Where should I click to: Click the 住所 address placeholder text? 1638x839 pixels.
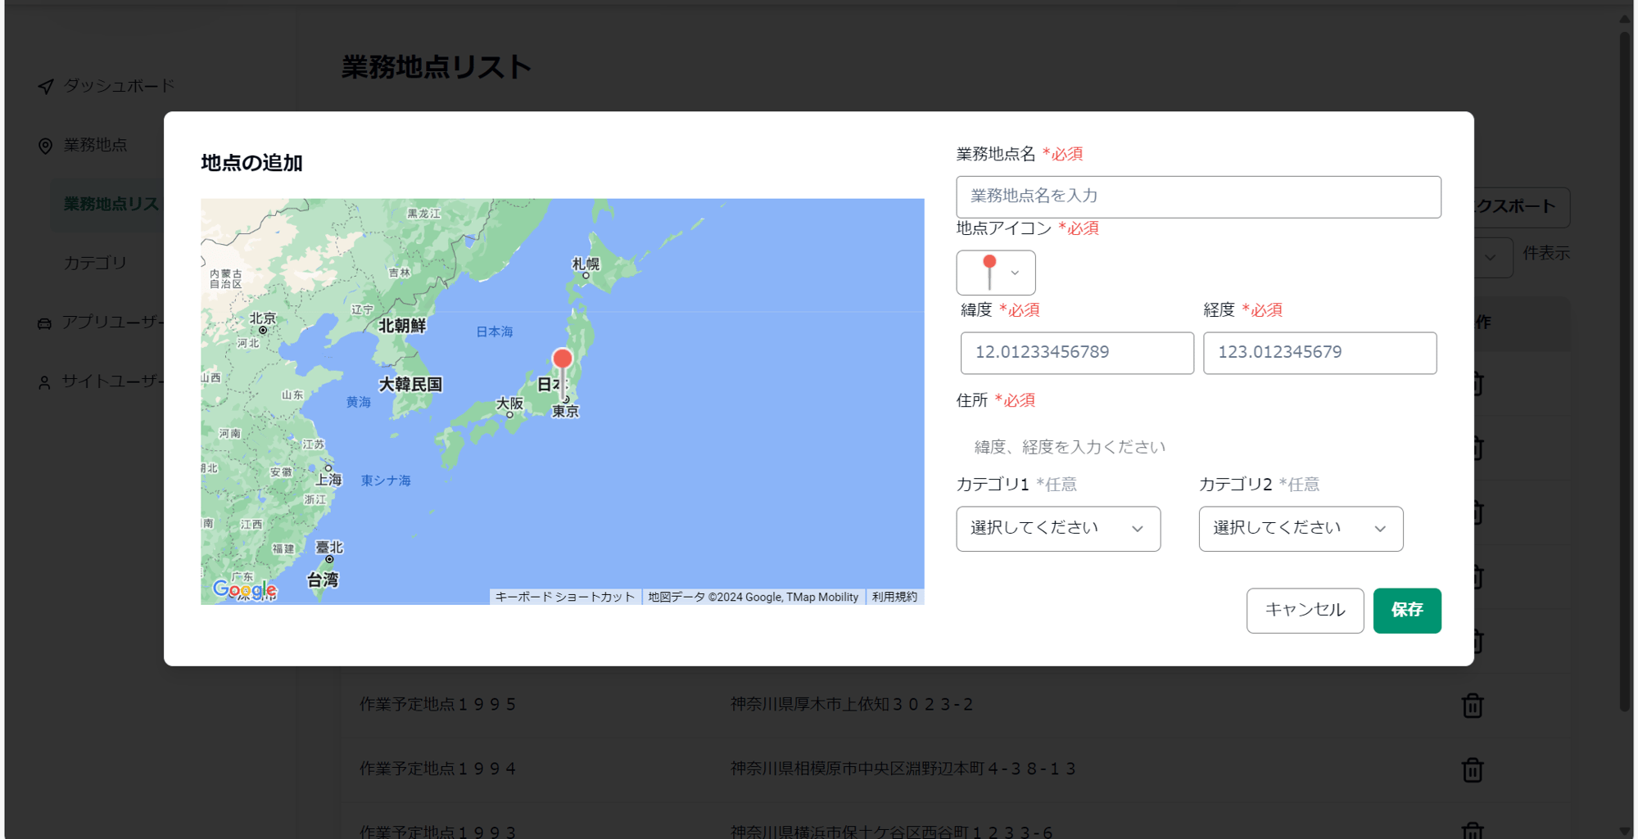click(1070, 447)
